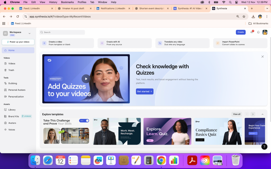Screen dimensions: 271x169
Task: Click the Search input field
Action: (62, 32)
